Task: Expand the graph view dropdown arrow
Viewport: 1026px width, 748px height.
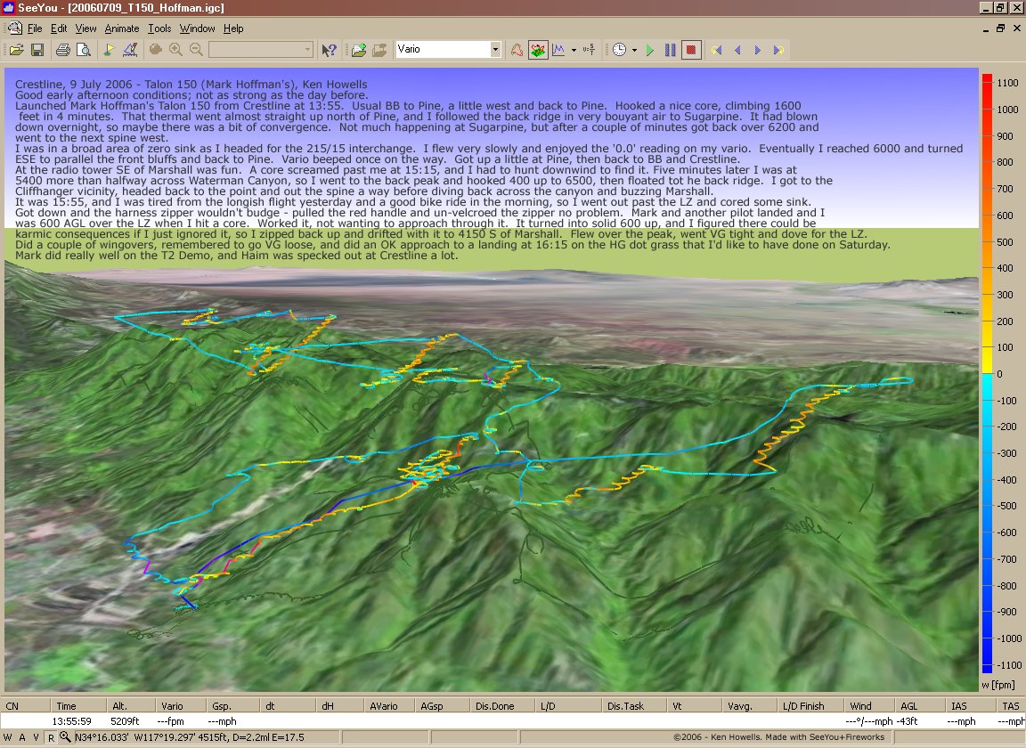Action: (574, 50)
